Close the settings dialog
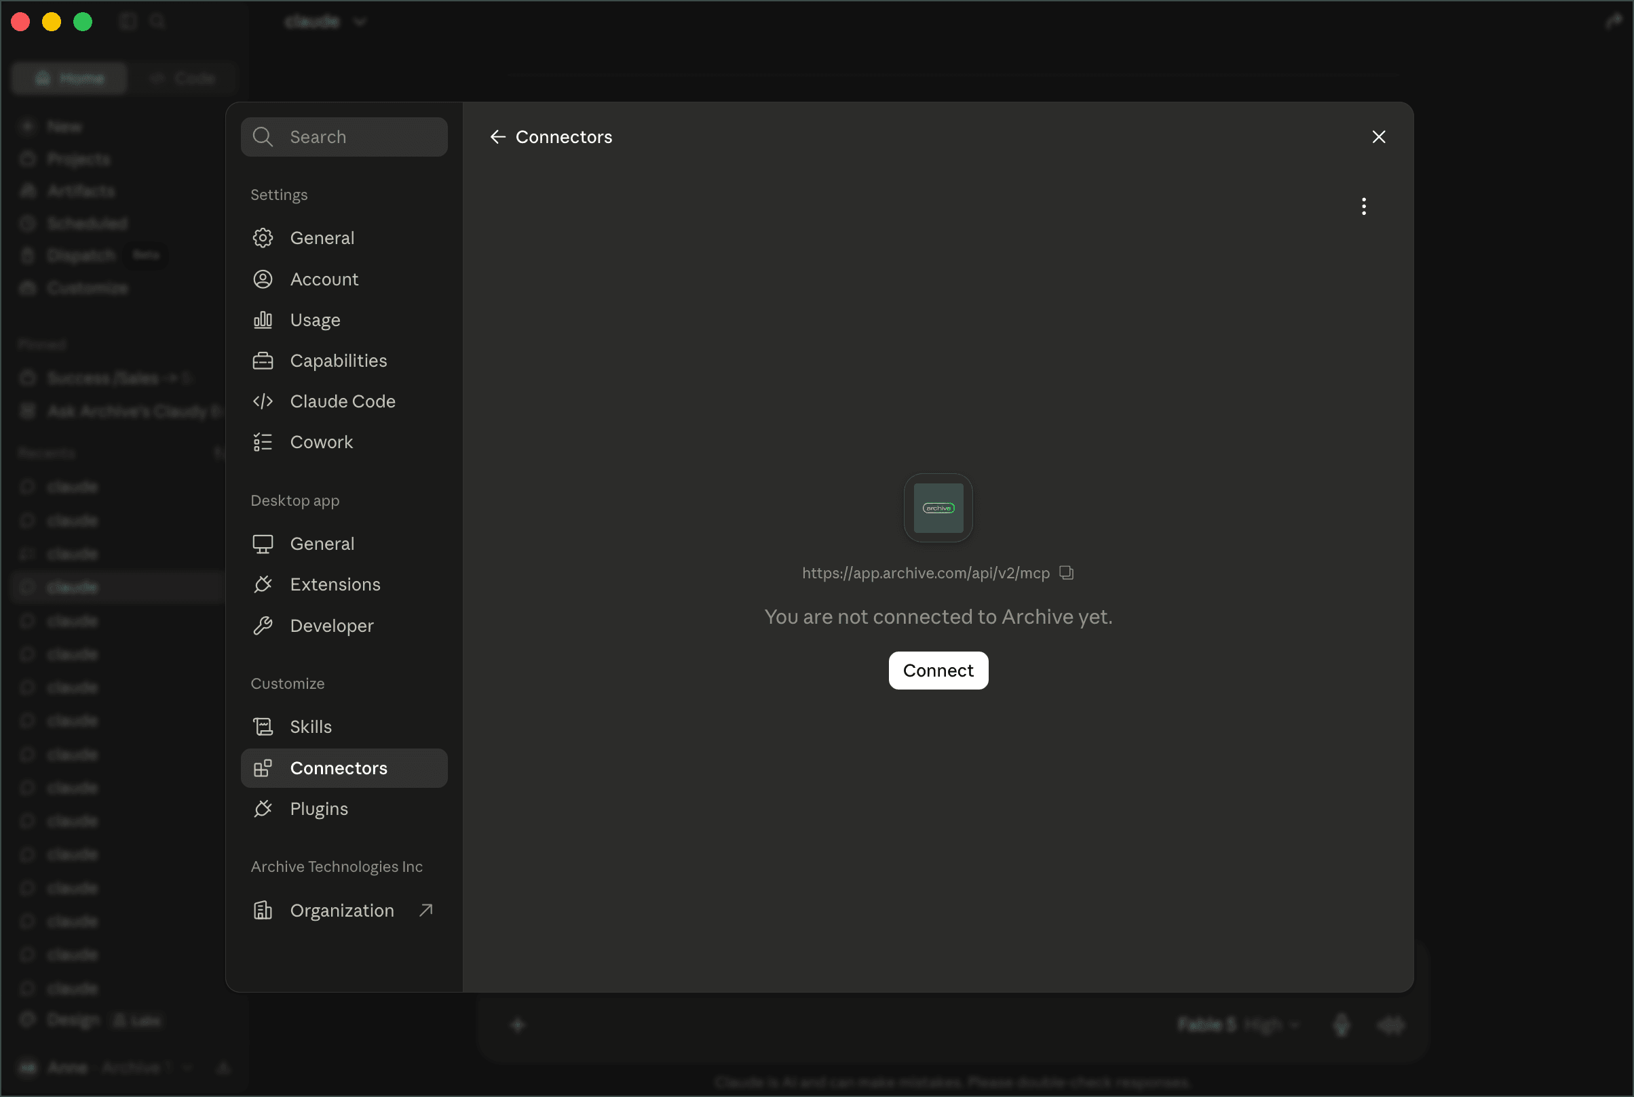 (x=1378, y=137)
